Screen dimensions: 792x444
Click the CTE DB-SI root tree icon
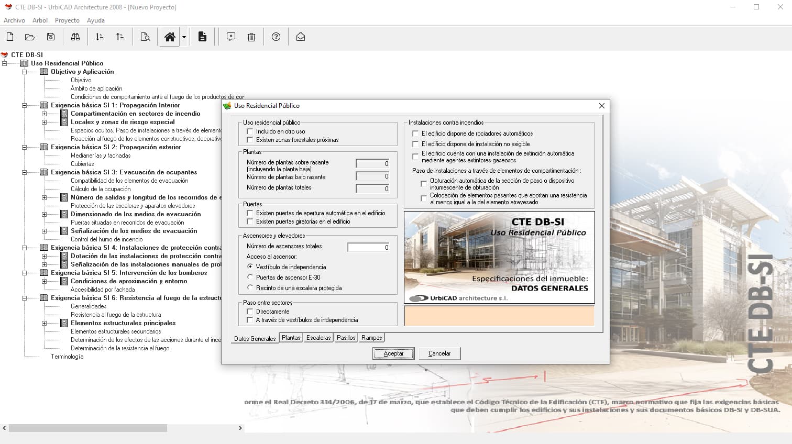point(5,55)
